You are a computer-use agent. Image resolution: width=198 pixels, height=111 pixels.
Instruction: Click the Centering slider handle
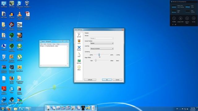coord(99,54)
